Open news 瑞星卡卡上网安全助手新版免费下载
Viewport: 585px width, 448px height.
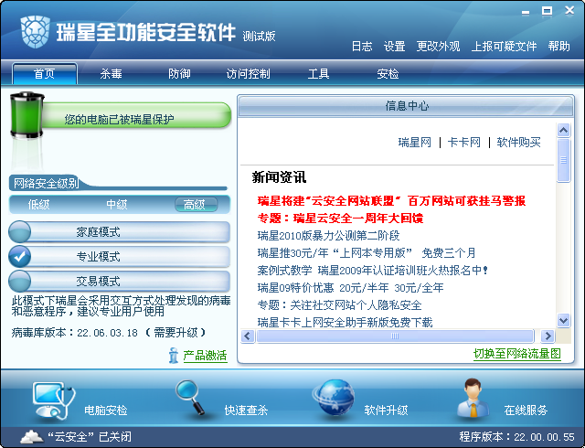tap(345, 322)
